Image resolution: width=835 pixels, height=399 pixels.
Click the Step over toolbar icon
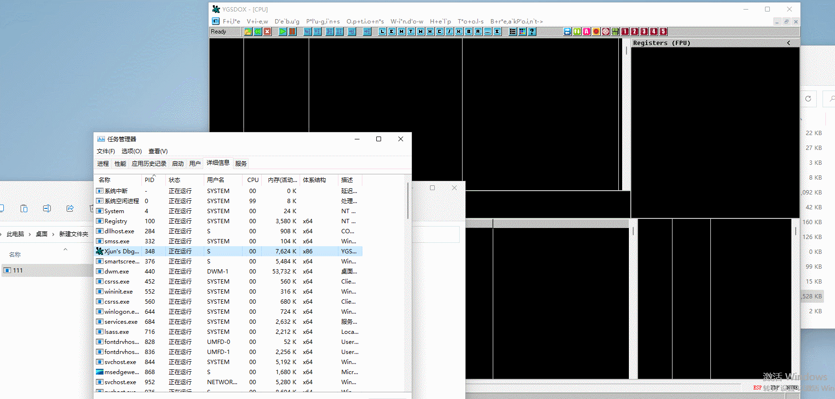click(x=317, y=32)
